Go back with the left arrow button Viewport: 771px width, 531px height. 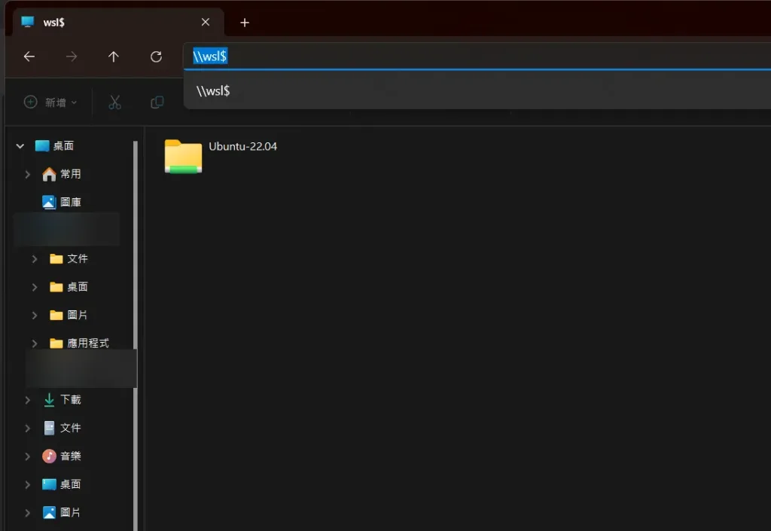pos(29,56)
